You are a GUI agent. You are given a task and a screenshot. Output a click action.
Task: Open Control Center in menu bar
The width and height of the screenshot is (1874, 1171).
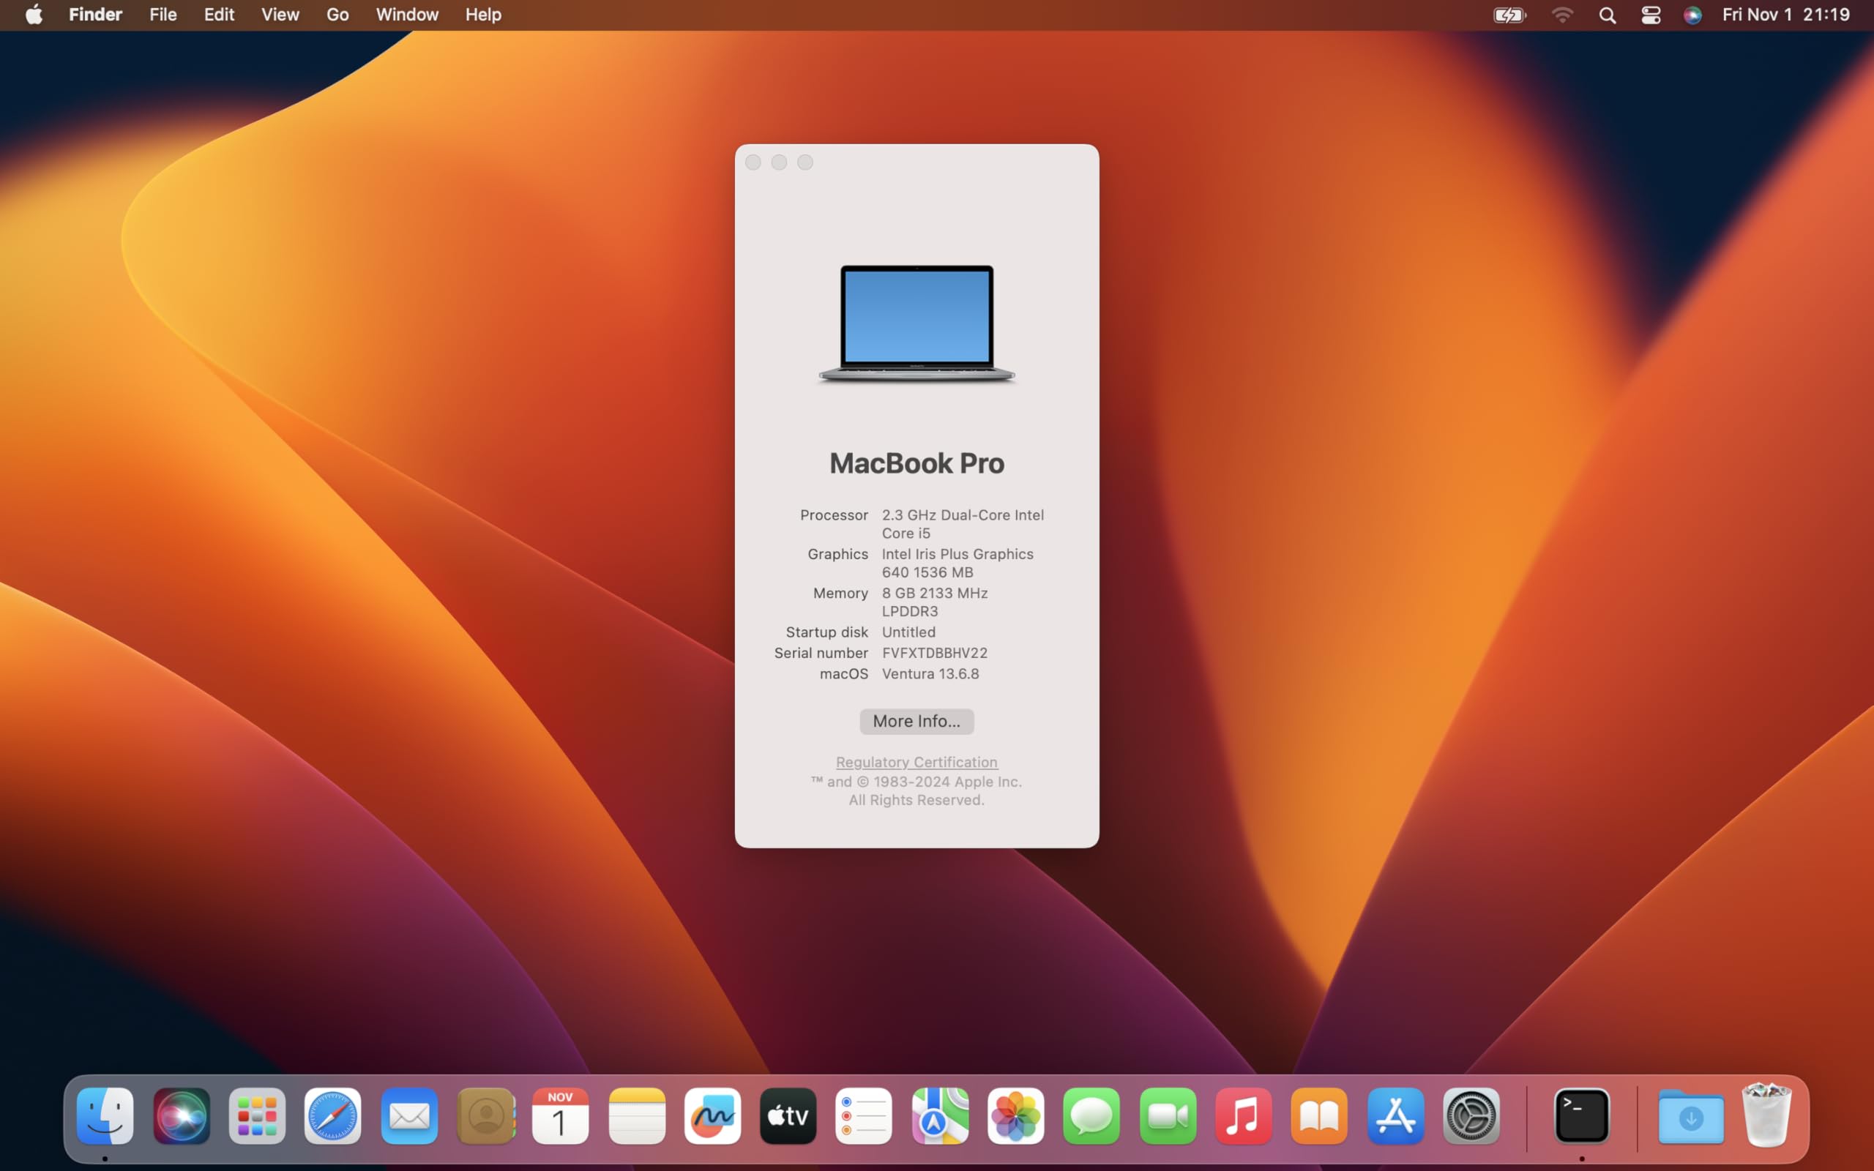[x=1651, y=15]
